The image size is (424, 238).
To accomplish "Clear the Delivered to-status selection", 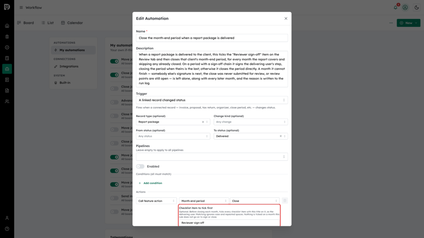I will (x=281, y=136).
